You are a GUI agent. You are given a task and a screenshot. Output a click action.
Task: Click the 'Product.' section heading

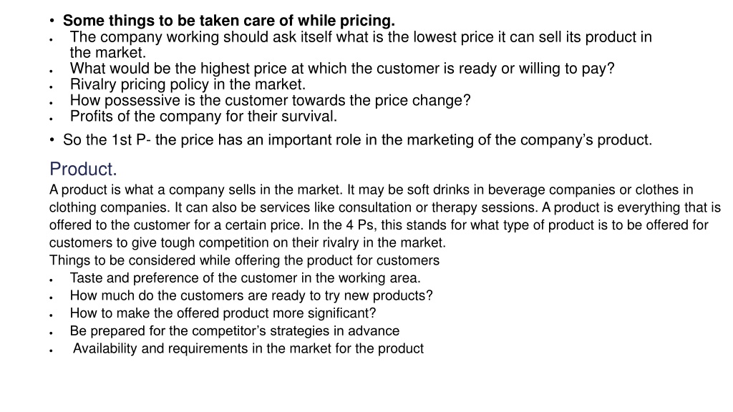coord(83,169)
